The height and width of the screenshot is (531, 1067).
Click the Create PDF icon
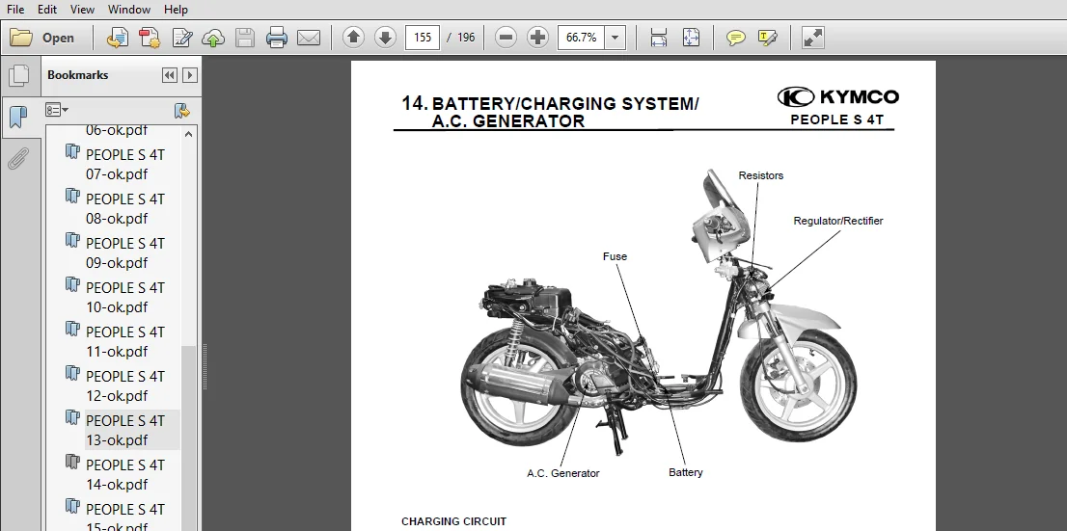pos(118,38)
